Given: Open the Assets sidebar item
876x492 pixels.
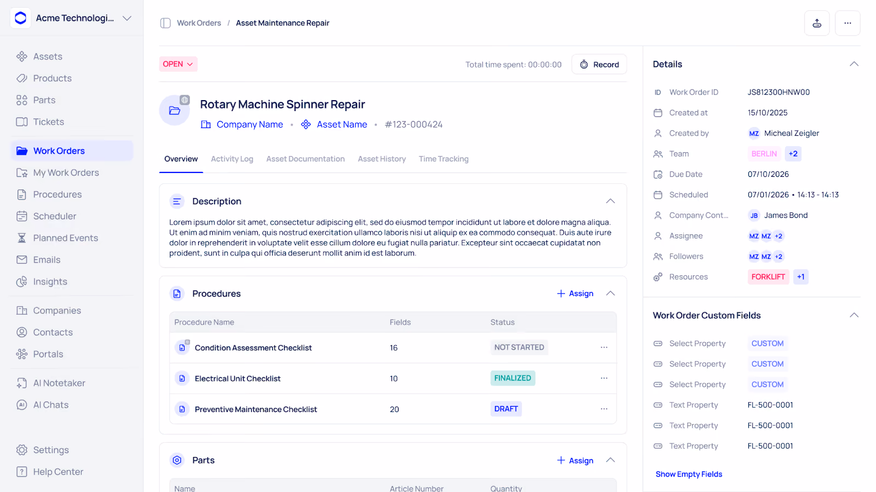Looking at the screenshot, I should (x=72, y=56).
